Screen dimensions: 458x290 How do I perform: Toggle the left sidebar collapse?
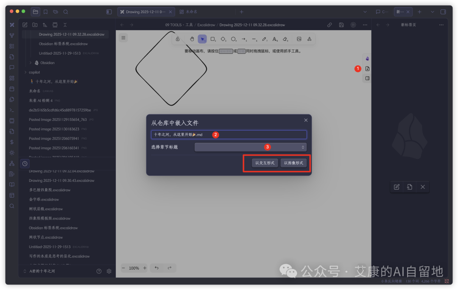109,12
